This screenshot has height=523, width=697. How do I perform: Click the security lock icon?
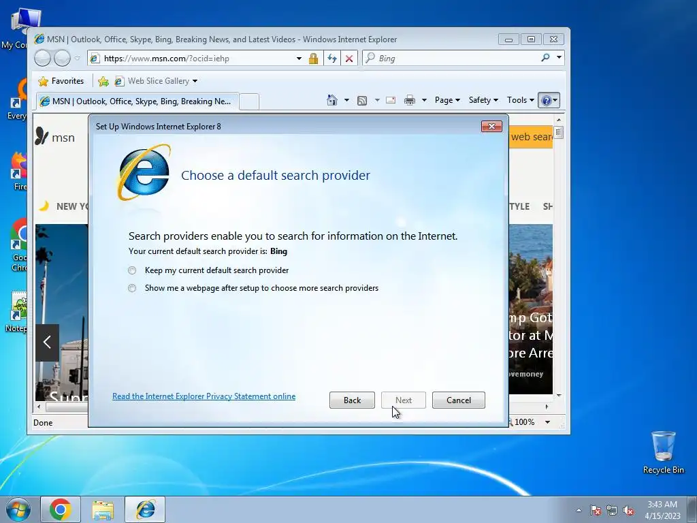click(x=313, y=59)
